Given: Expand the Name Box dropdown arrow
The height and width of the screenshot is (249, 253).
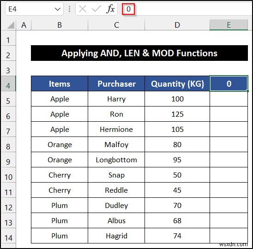Looking at the screenshot, I should coord(57,9).
